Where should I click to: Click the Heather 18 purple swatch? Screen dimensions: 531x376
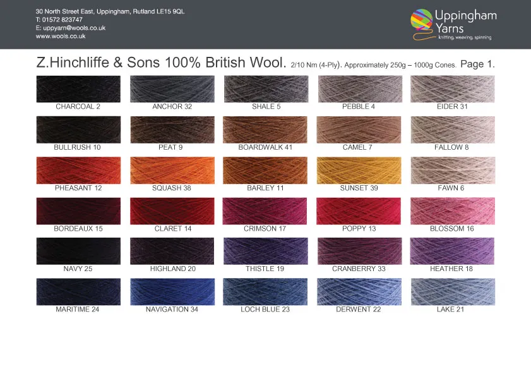[x=452, y=251]
